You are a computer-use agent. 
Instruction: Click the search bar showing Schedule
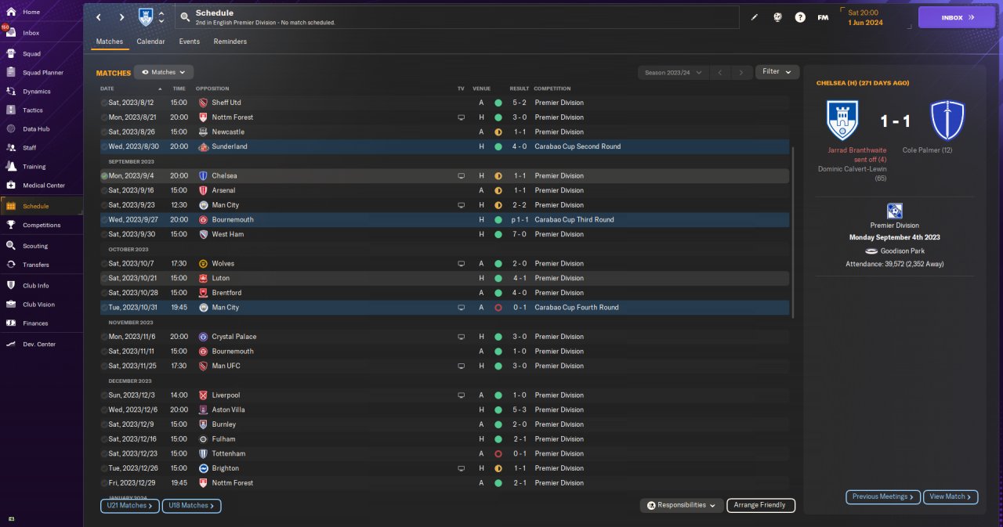[457, 17]
